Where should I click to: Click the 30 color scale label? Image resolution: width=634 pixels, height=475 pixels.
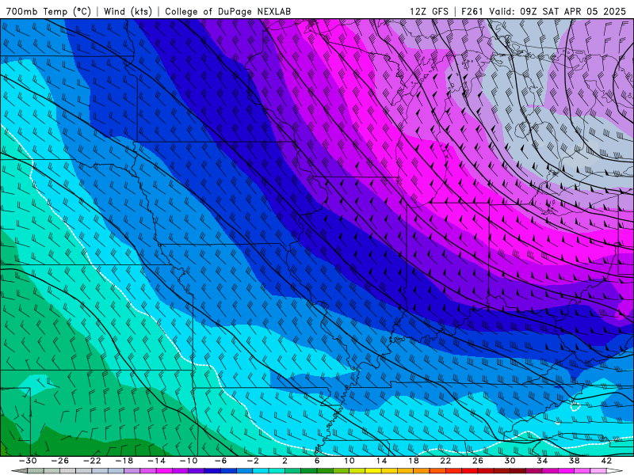tap(510, 461)
